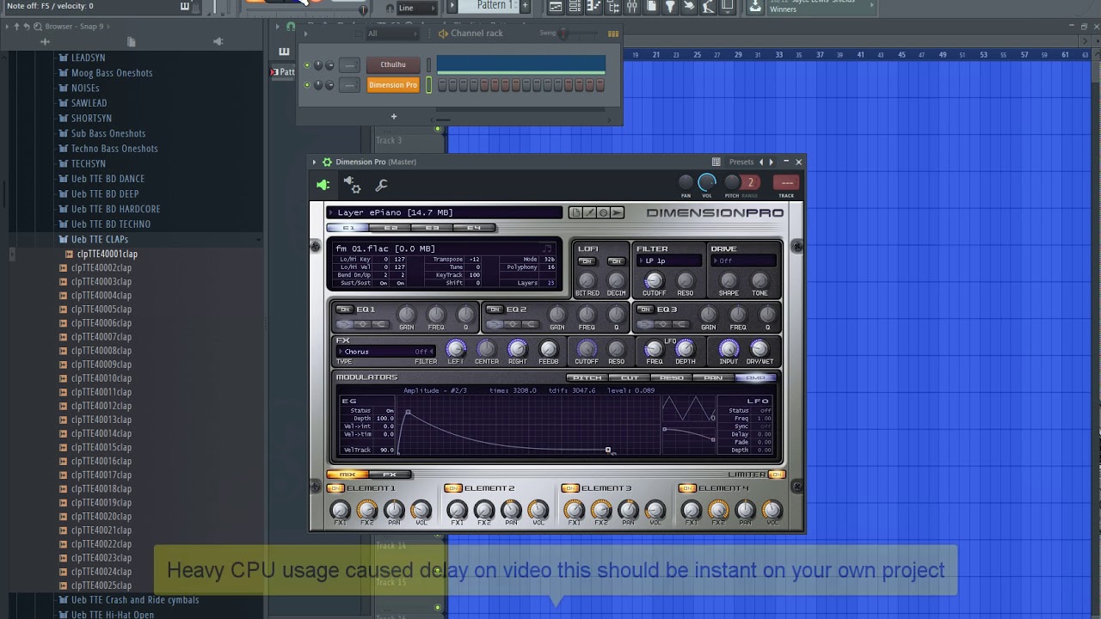Toggle Element 1 ON button
Screen dimensions: 1101x619
click(x=335, y=488)
